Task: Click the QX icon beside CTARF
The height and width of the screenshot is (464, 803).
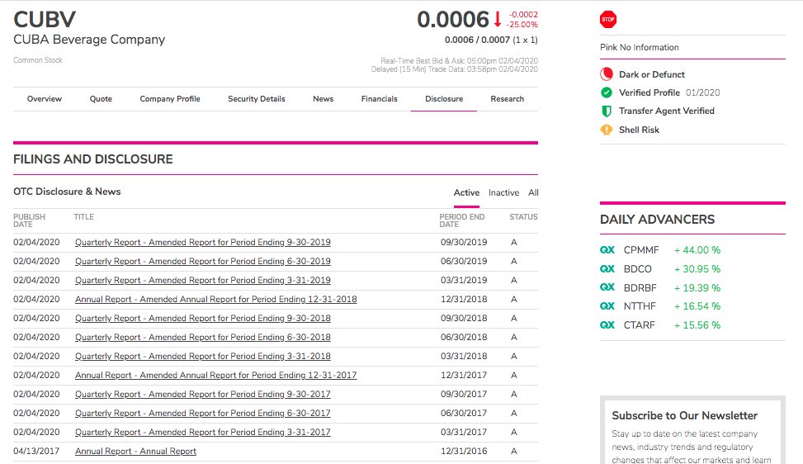Action: coord(607,325)
